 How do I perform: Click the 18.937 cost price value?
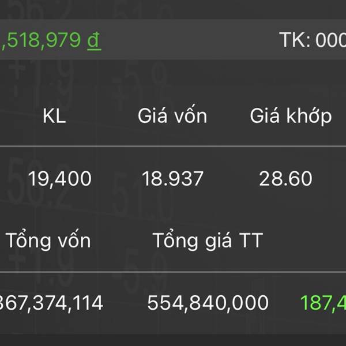(172, 179)
